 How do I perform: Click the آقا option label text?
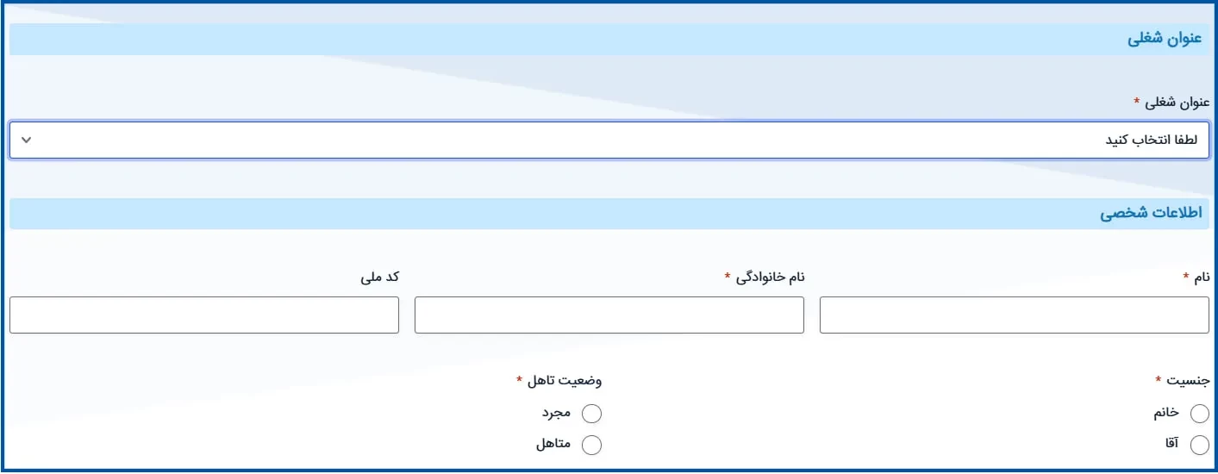pos(1171,445)
